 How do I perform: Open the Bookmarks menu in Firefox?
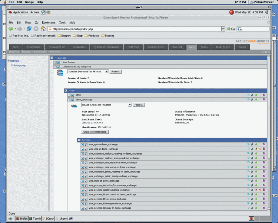[49, 23]
